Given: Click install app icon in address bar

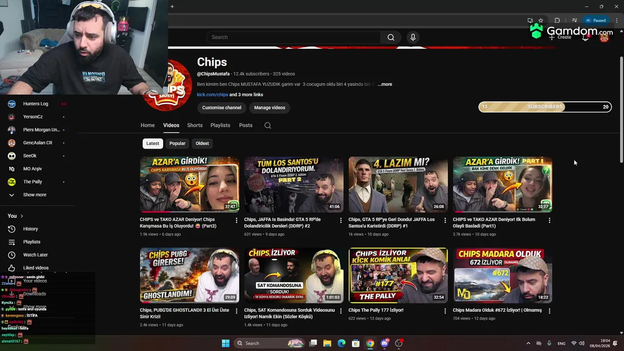Looking at the screenshot, I should tap(530, 20).
